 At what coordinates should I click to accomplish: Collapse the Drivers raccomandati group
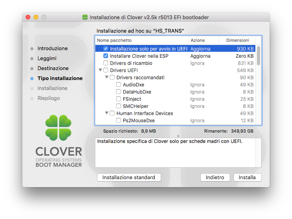[107, 77]
